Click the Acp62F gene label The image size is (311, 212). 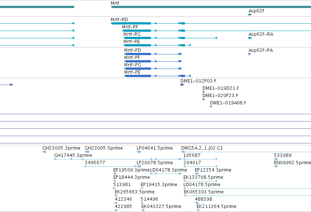point(257,11)
